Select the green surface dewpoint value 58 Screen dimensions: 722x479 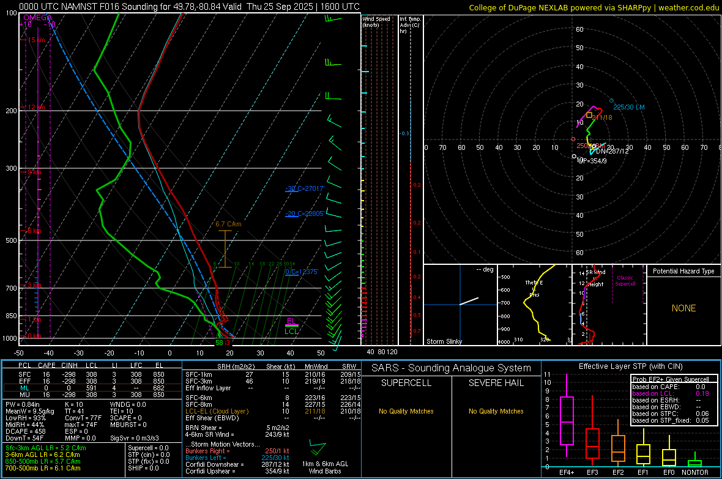click(219, 343)
